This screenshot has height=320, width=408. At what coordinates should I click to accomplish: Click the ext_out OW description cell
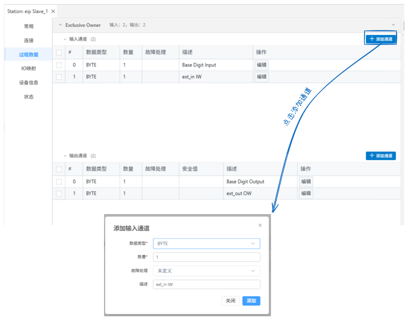pyautogui.click(x=260, y=193)
